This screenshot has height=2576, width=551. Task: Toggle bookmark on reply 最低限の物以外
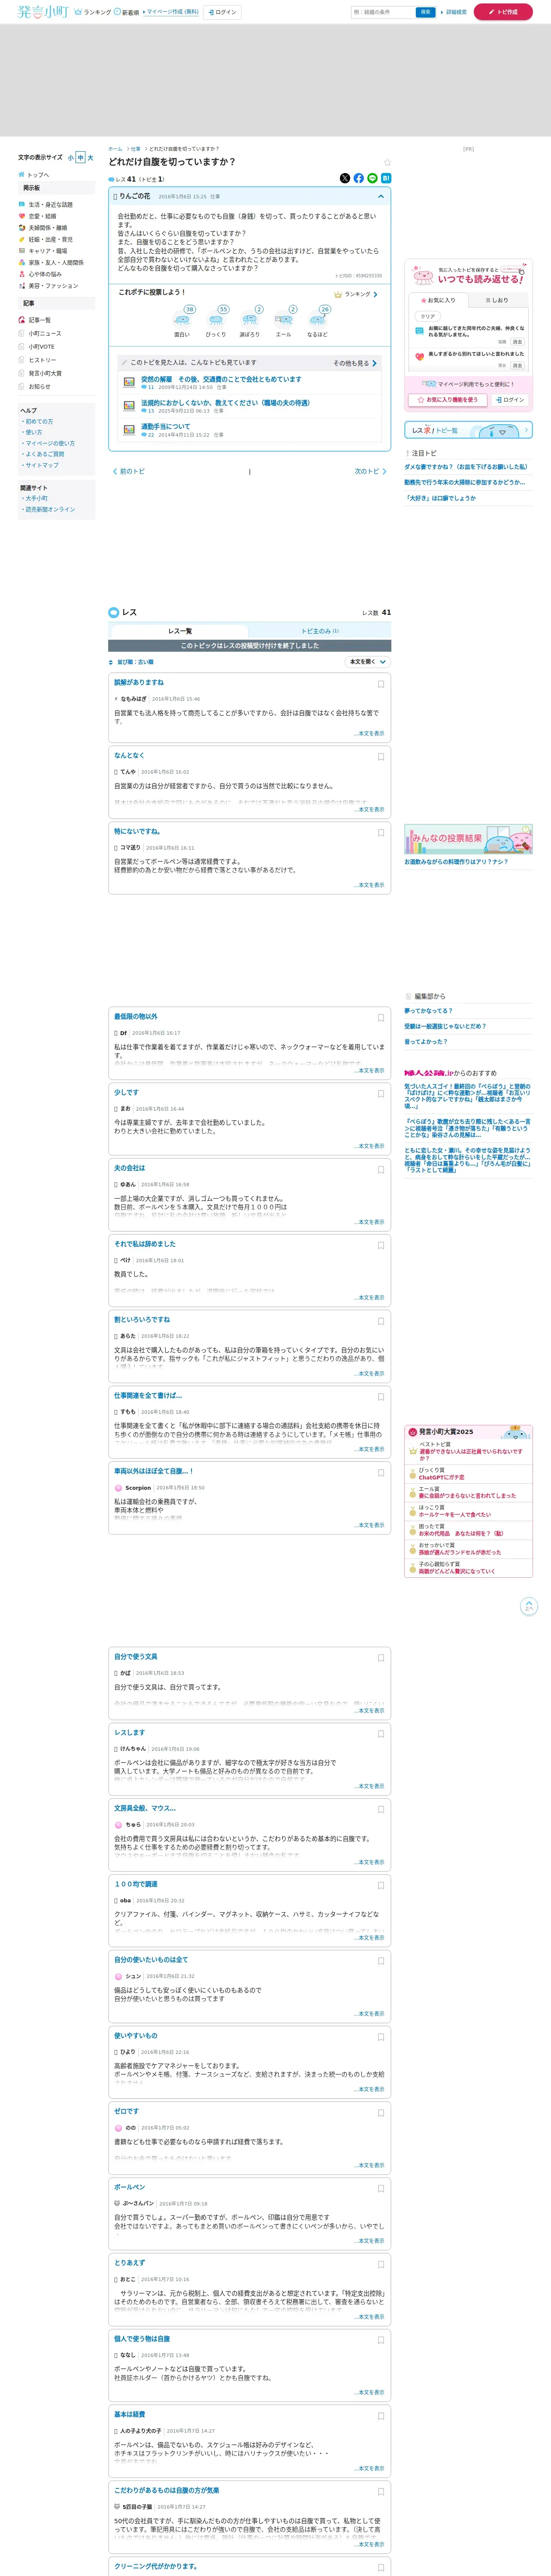pyautogui.click(x=381, y=1018)
